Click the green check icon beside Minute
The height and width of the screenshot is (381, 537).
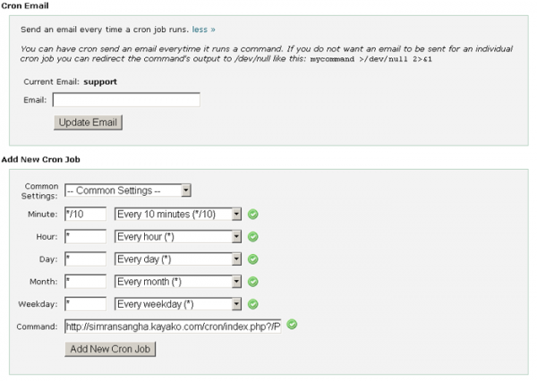252,214
